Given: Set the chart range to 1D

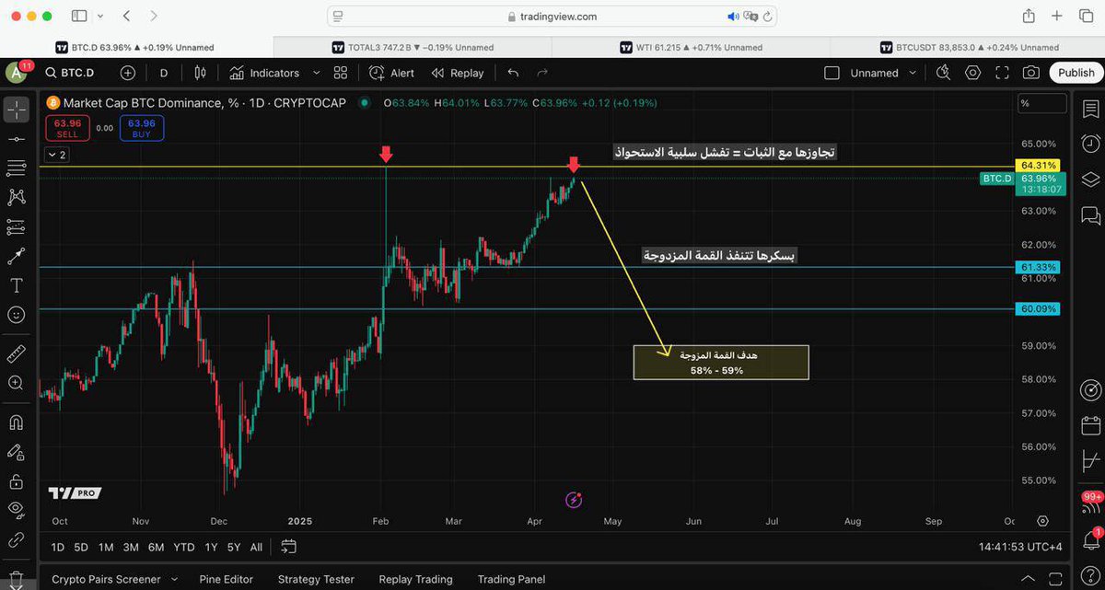Looking at the screenshot, I should pyautogui.click(x=58, y=547).
